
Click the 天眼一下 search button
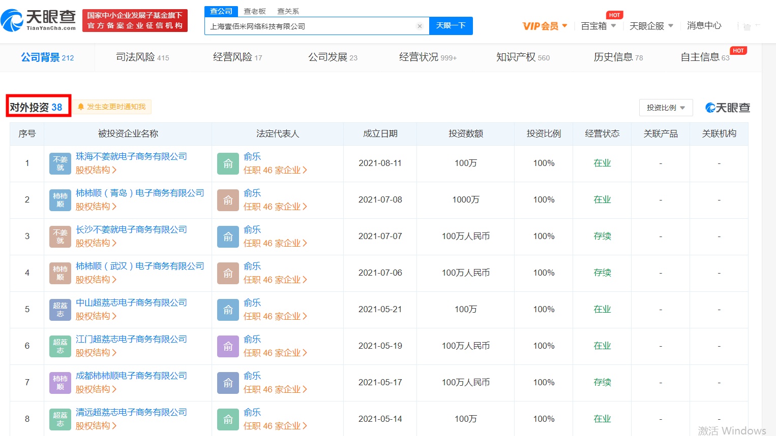click(451, 26)
